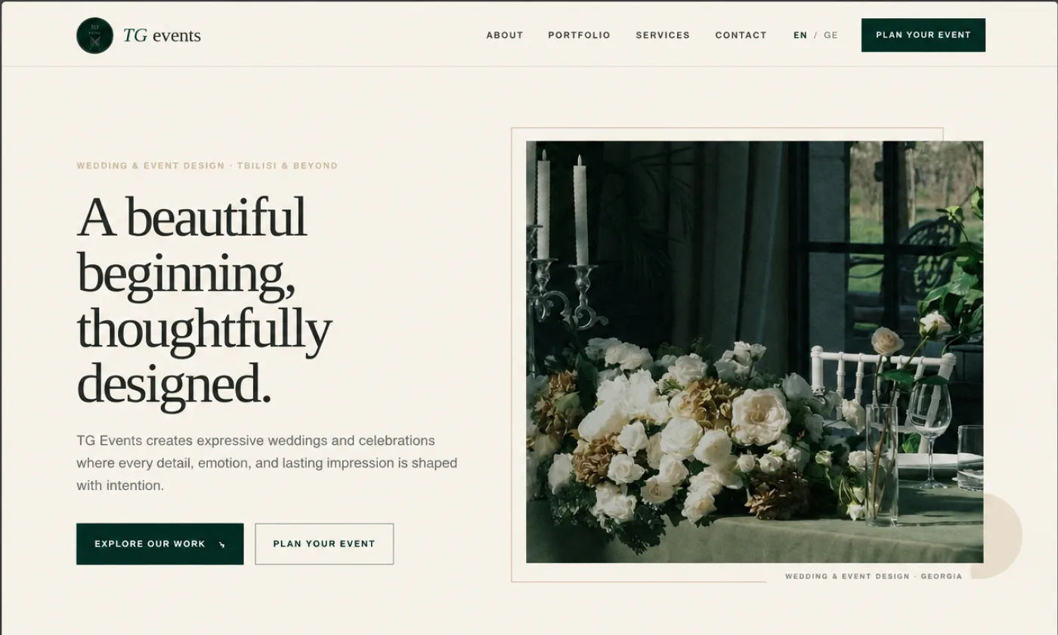Click the wedding table floral photo
1058x635 pixels.
tap(755, 352)
